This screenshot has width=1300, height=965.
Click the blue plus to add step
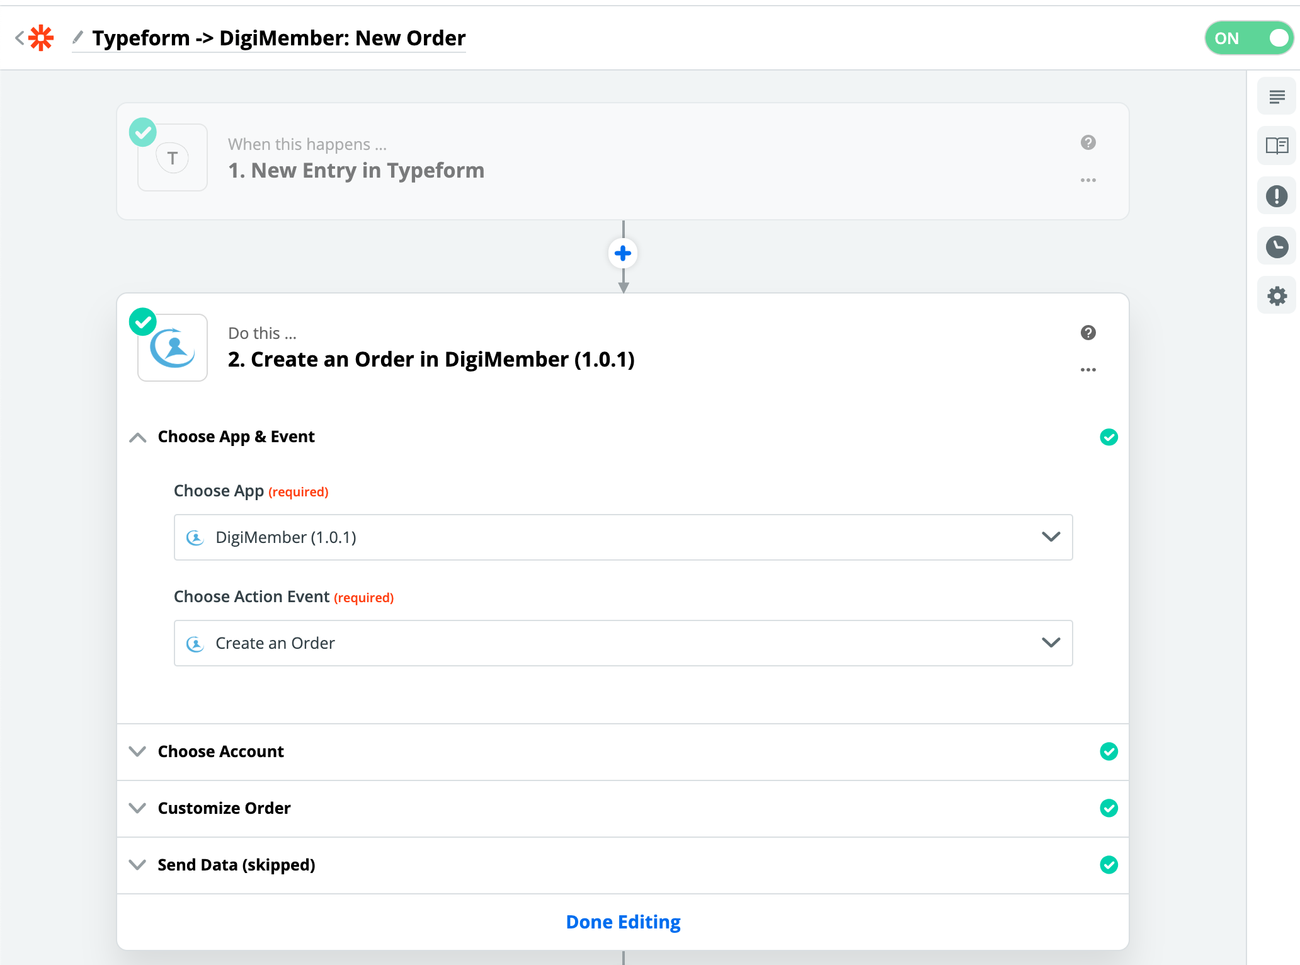click(623, 253)
